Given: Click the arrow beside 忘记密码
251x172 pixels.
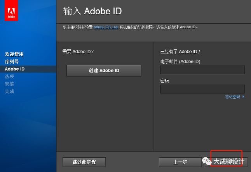Looking at the screenshot, I should [x=243, y=97].
